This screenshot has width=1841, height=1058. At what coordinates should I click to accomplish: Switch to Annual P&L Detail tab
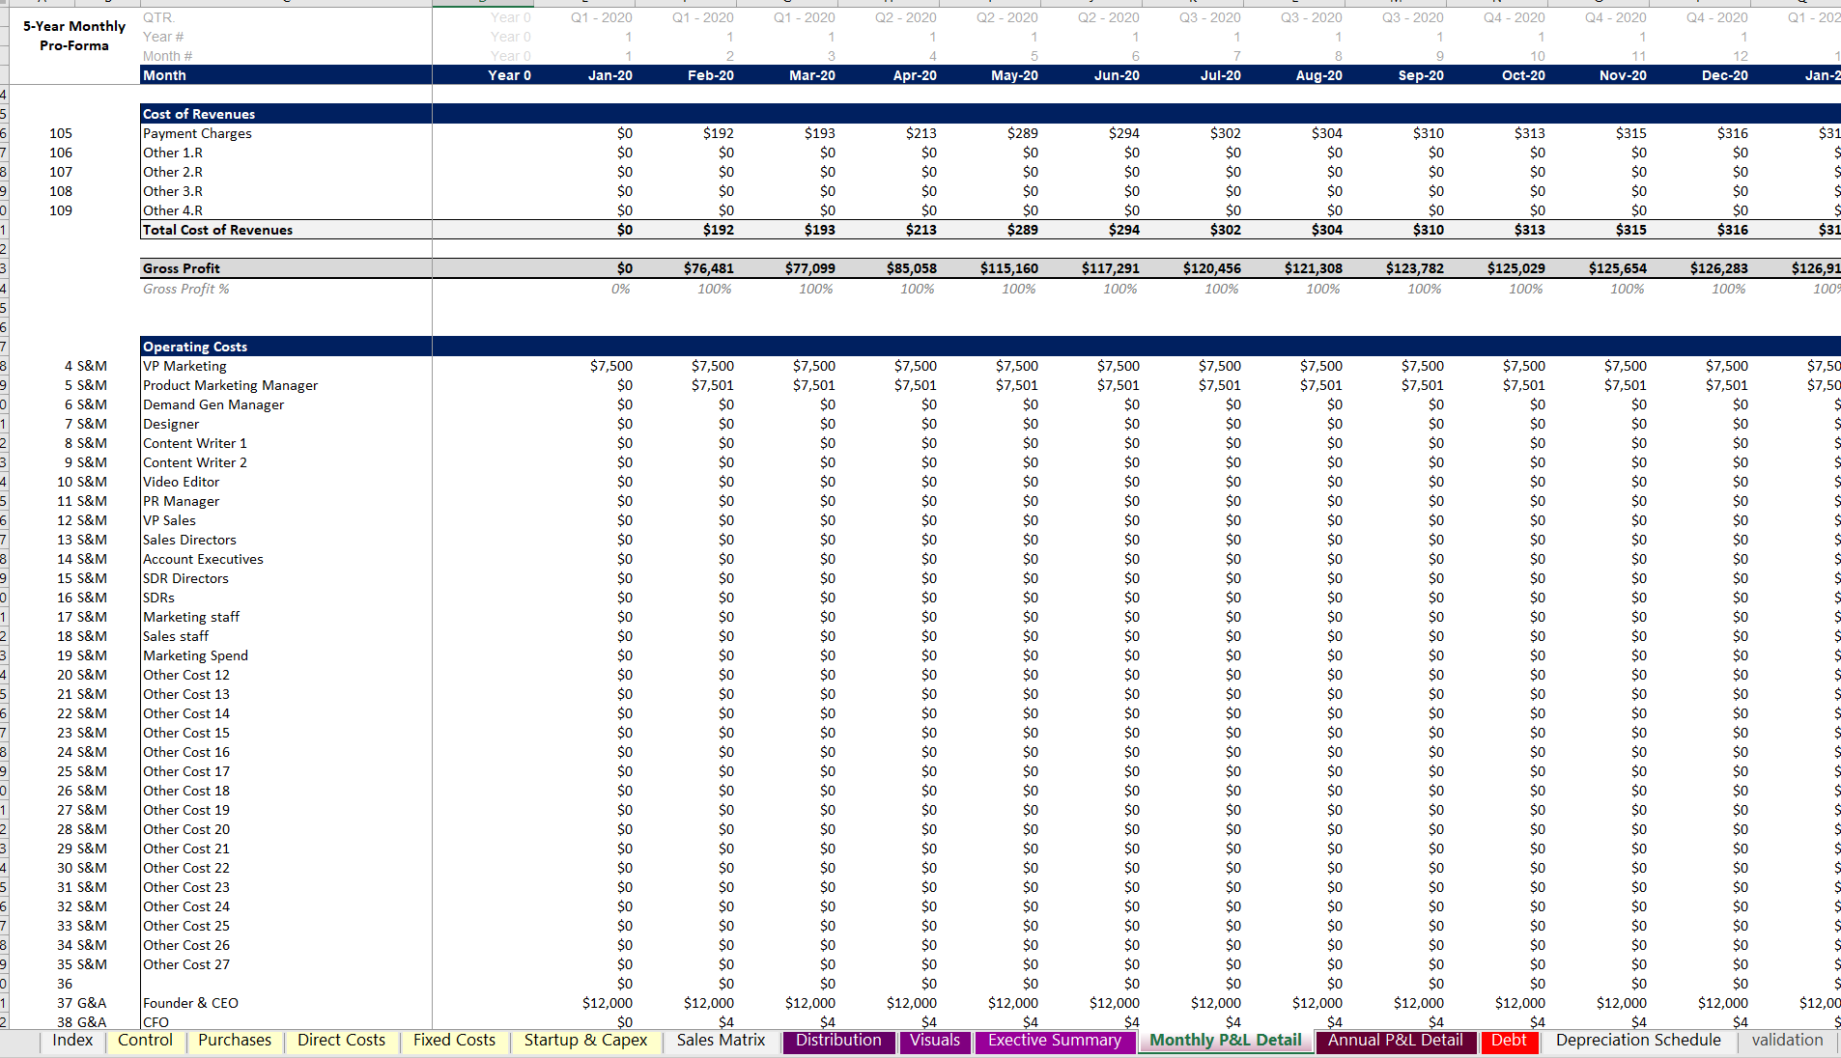(1395, 1041)
